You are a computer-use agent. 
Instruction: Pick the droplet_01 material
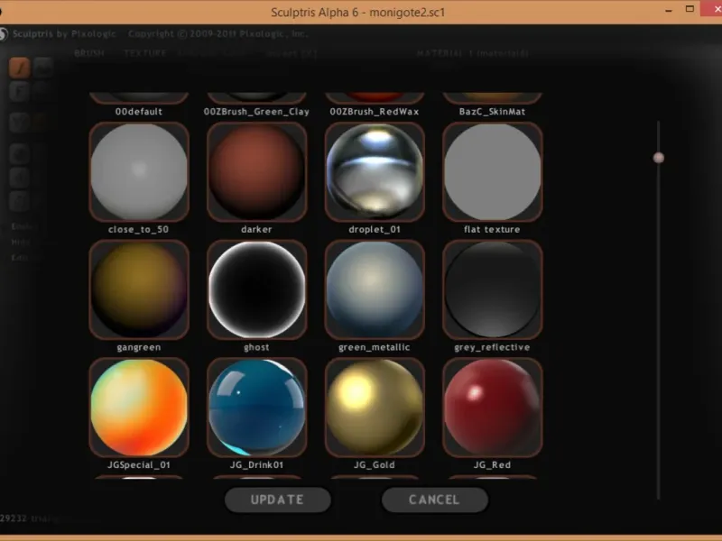tap(375, 171)
